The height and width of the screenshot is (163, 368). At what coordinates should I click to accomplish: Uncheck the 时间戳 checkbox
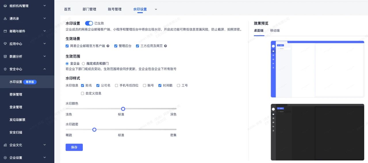(160, 86)
